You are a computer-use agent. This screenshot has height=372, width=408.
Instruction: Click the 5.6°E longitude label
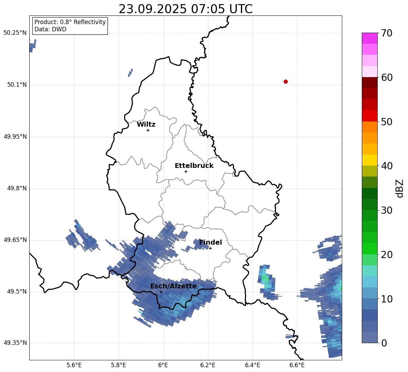74,365
